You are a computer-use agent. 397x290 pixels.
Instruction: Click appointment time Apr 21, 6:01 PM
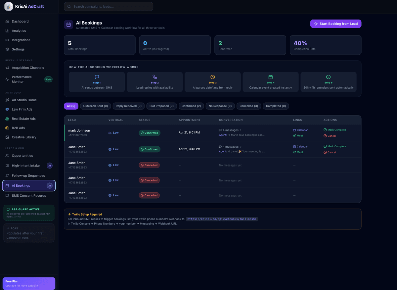tap(189, 132)
